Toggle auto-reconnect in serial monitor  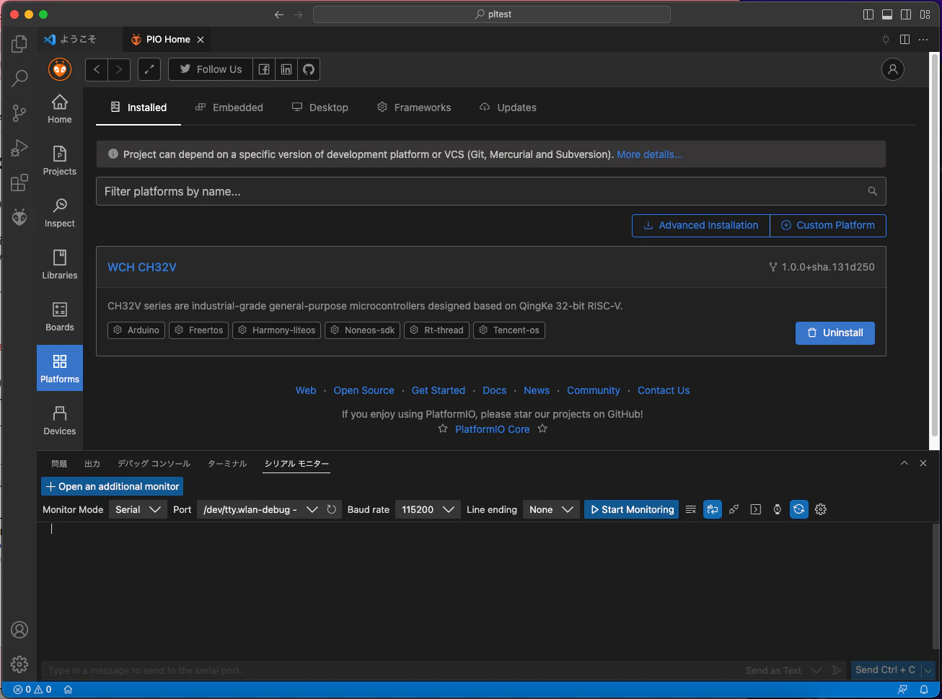tap(799, 509)
